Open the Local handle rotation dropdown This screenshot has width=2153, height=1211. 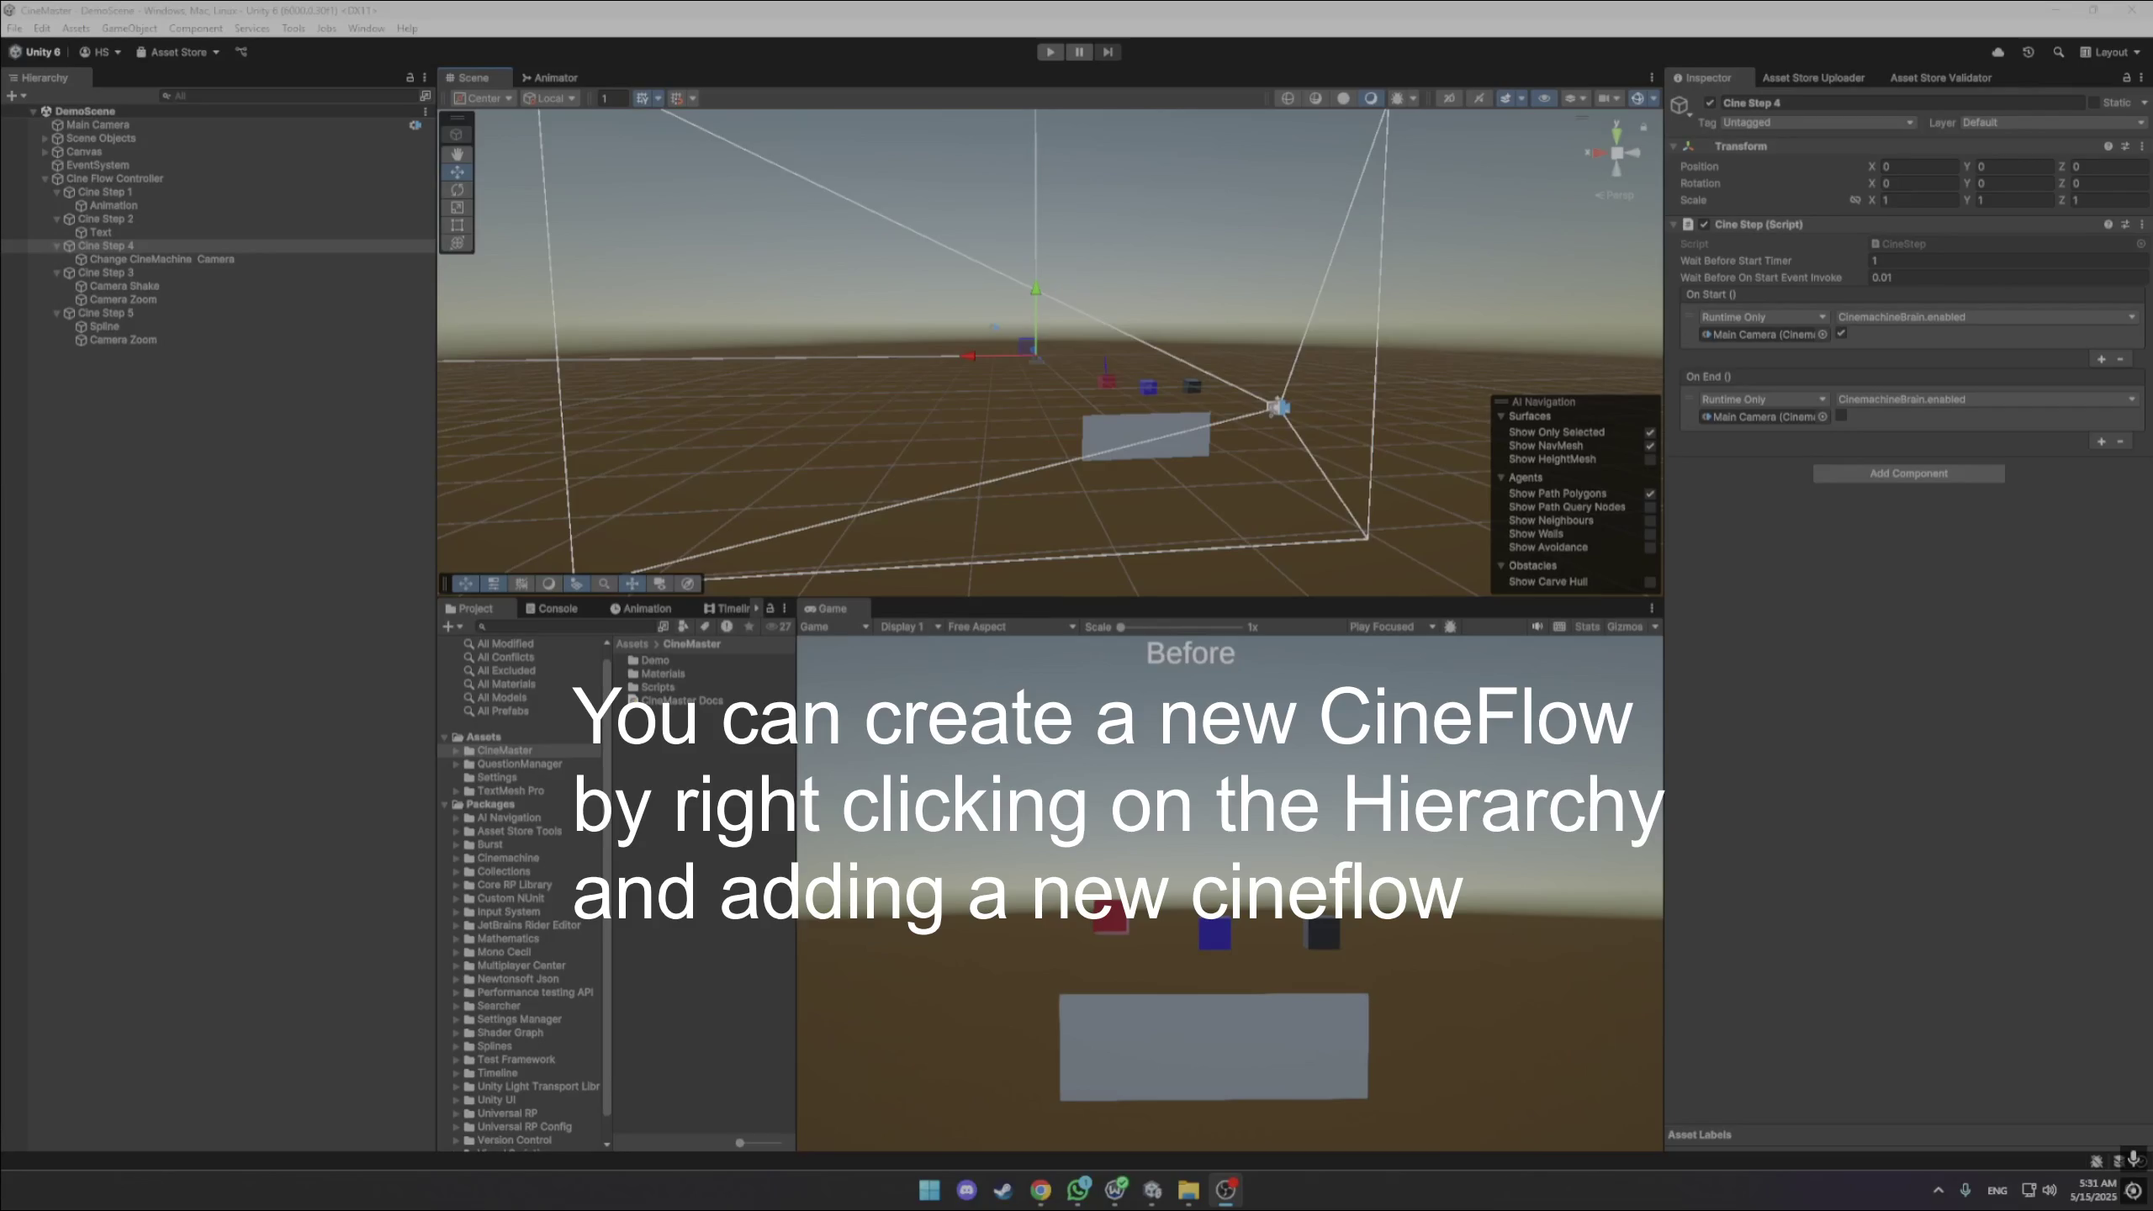(x=550, y=98)
